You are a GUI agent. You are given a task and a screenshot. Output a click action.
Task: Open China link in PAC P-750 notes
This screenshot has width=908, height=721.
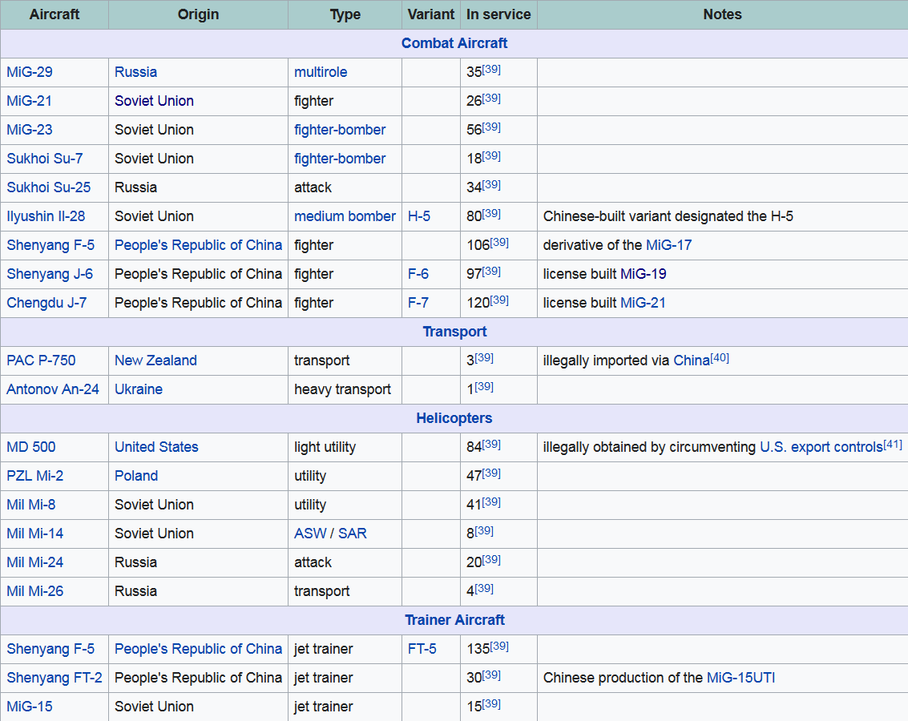pos(692,360)
